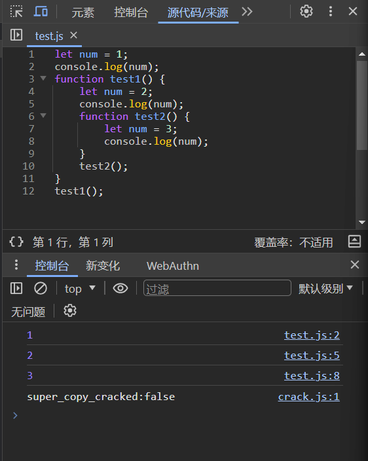Screen dimensions: 368x461
Task: Close the test.js file tab
Action: (x=73, y=35)
